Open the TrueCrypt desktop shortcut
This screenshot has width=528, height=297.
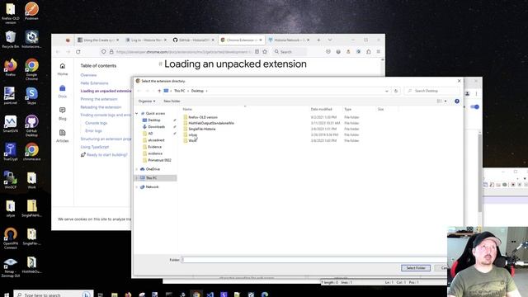tap(11, 152)
